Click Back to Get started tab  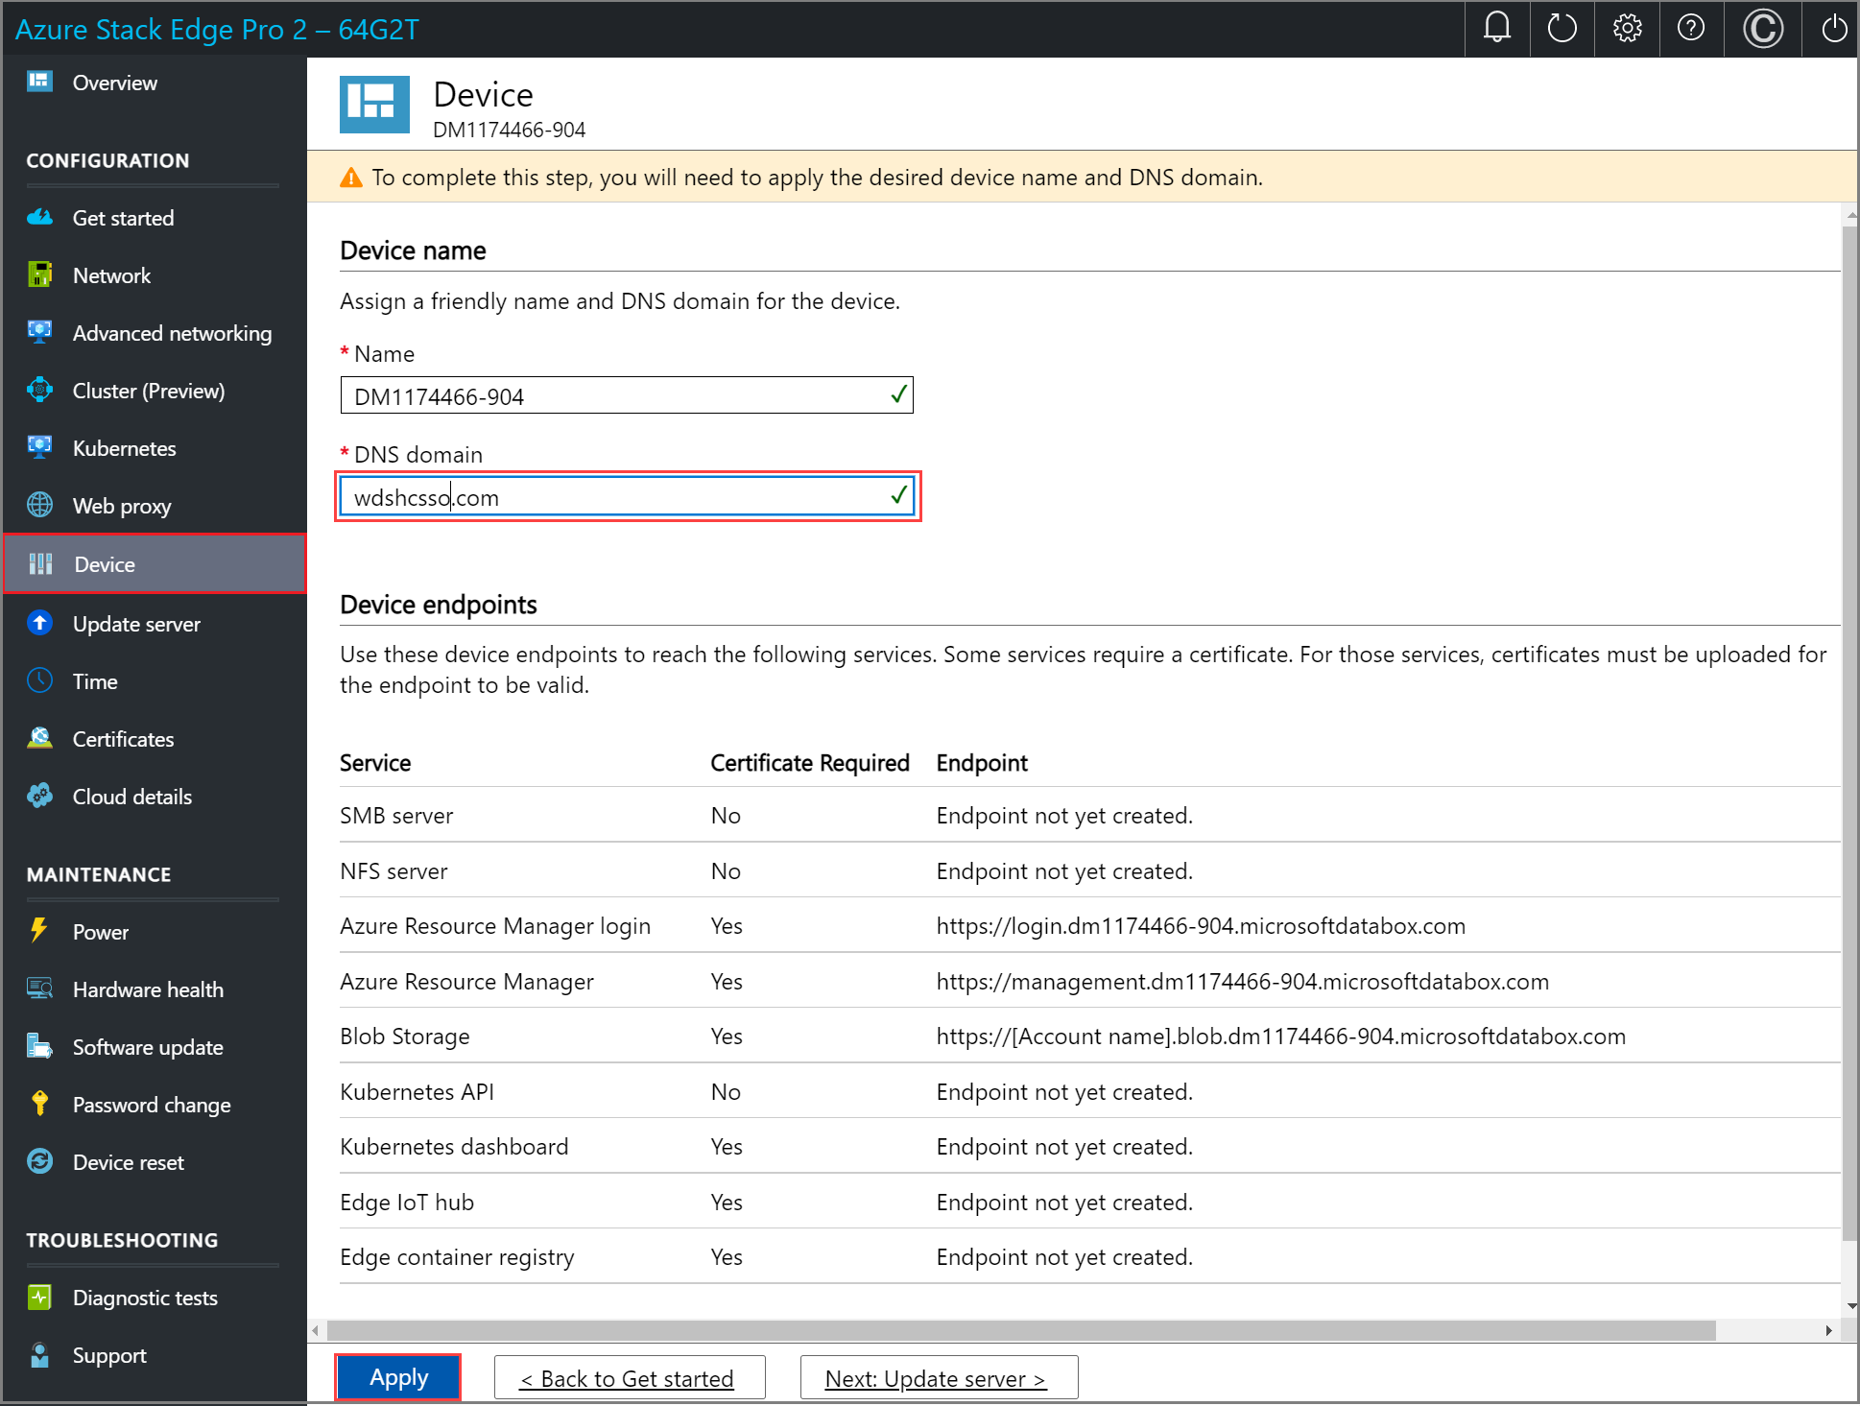click(x=628, y=1378)
